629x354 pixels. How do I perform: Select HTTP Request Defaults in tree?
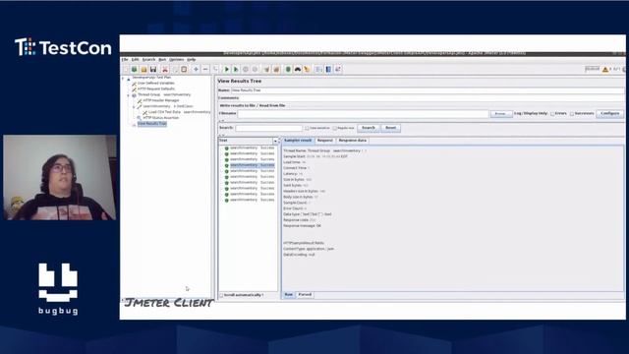point(156,88)
